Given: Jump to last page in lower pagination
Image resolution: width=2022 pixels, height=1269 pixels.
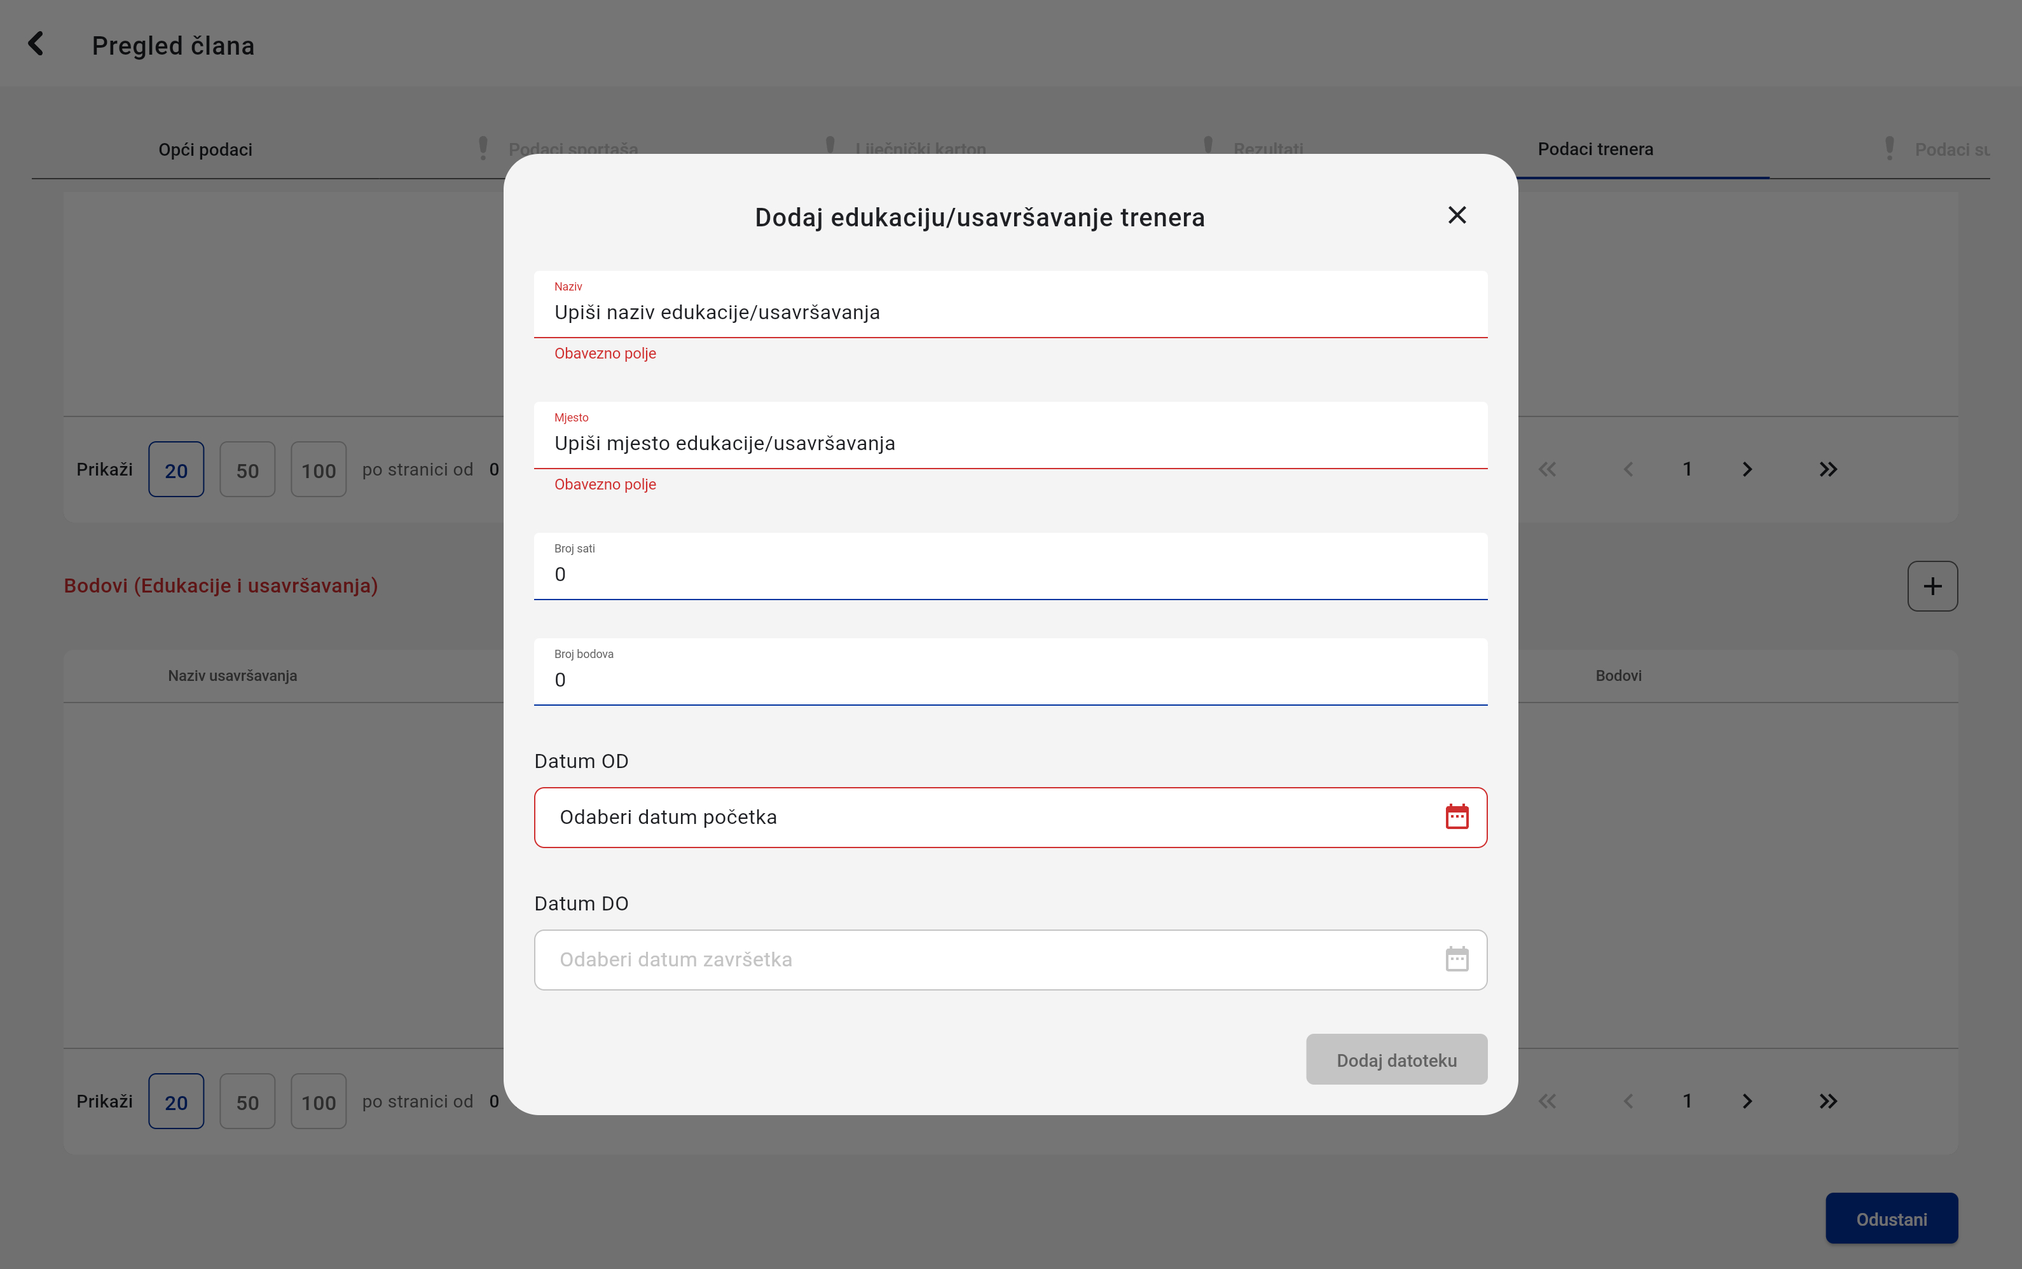Looking at the screenshot, I should [1827, 1101].
